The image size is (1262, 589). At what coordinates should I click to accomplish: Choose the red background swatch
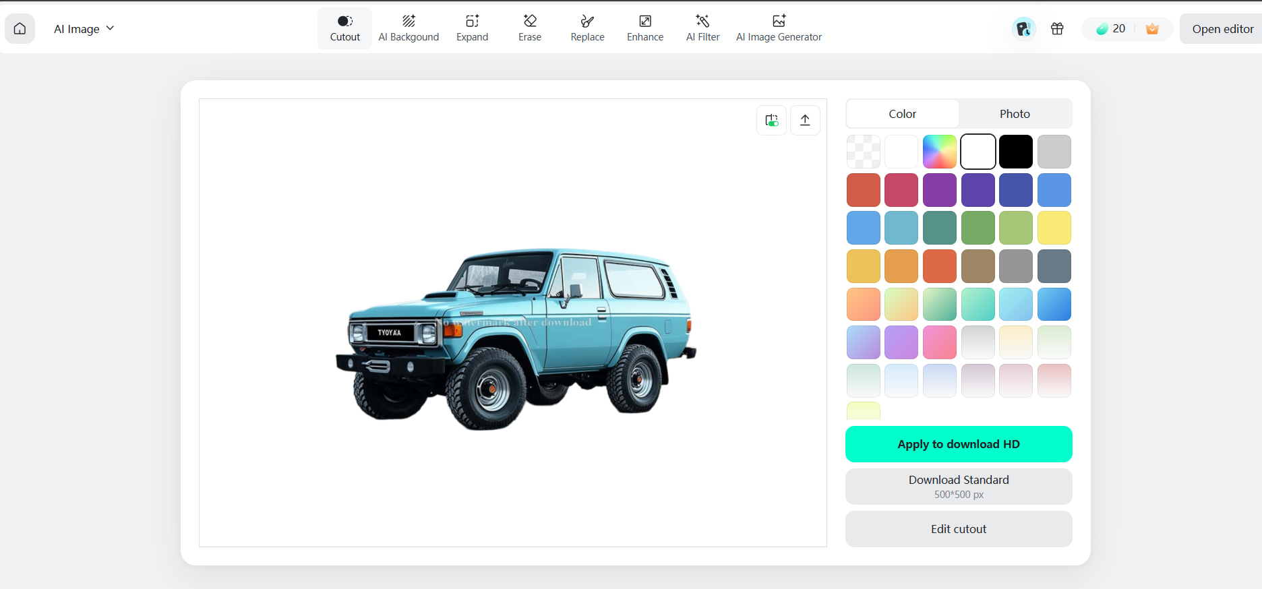[864, 190]
